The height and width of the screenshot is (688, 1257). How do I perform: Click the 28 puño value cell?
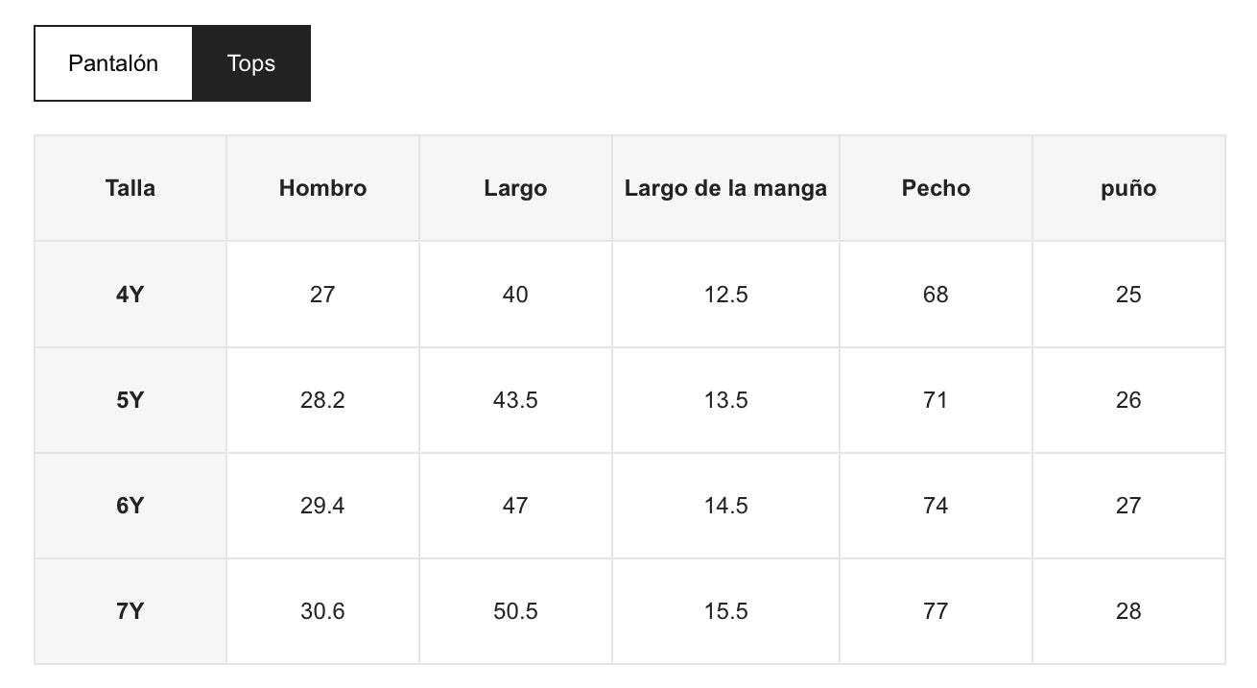[x=1128, y=611]
